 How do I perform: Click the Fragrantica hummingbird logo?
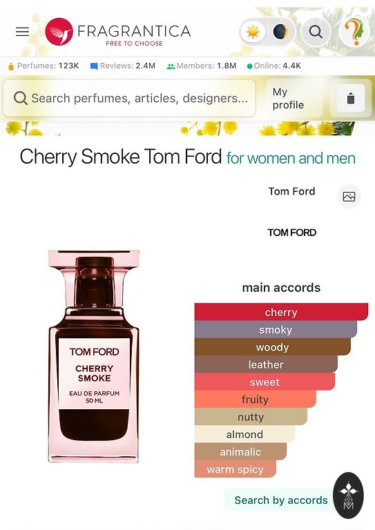pos(59,32)
